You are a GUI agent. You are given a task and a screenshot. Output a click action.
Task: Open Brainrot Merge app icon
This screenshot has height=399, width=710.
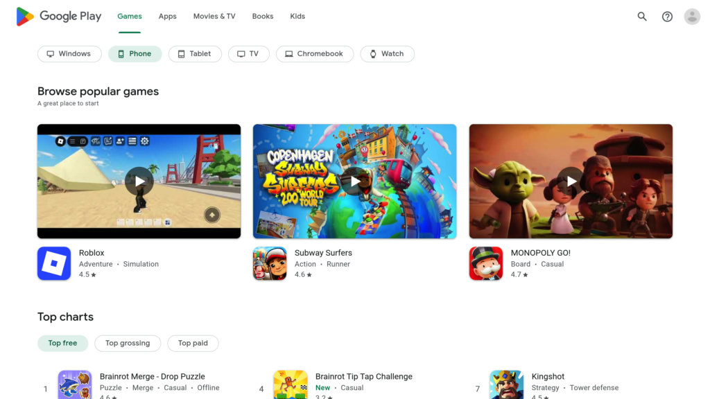(75, 384)
